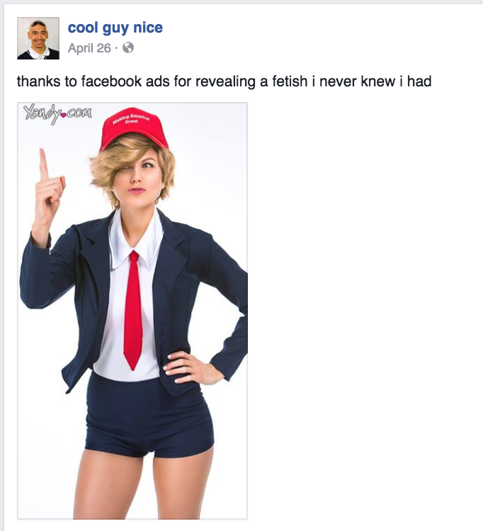The width and height of the screenshot is (483, 531).
Task: Click the red necktie in the photo
Action: 133,310
